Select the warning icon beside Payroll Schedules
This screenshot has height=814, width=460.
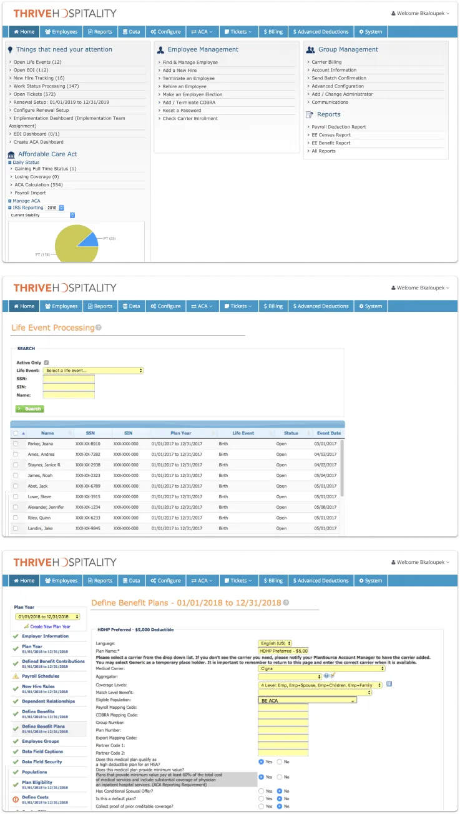click(x=16, y=676)
